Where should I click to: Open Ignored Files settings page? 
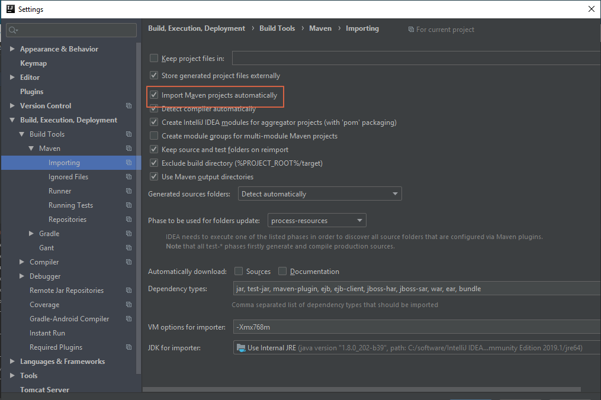(x=68, y=177)
